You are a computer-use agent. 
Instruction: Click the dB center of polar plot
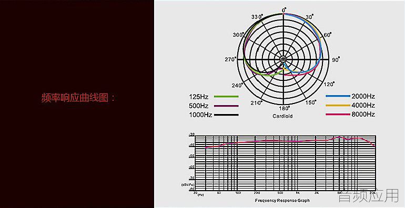tap(283, 59)
